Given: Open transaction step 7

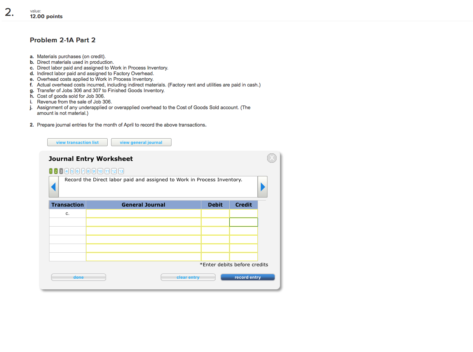Looking at the screenshot, I should (83, 171).
